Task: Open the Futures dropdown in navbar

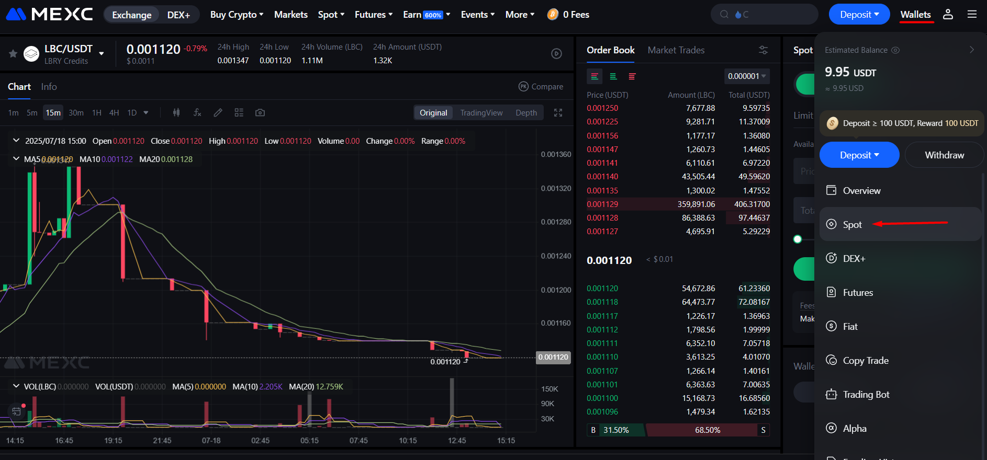Action: pyautogui.click(x=374, y=15)
